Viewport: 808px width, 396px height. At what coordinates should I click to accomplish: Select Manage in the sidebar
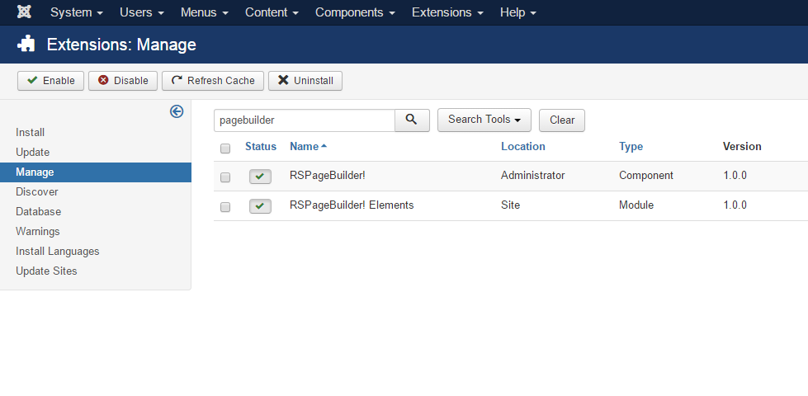[96, 172]
